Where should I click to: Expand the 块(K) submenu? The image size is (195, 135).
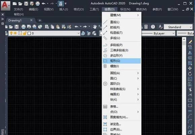(x=122, y=100)
